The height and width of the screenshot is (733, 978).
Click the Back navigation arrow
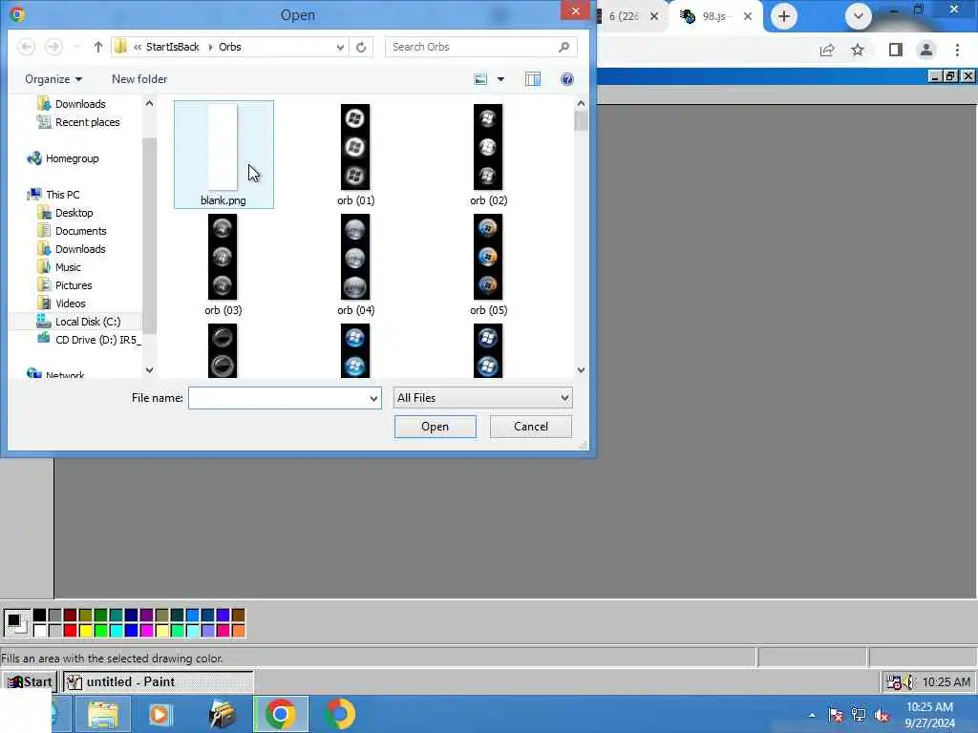(26, 47)
